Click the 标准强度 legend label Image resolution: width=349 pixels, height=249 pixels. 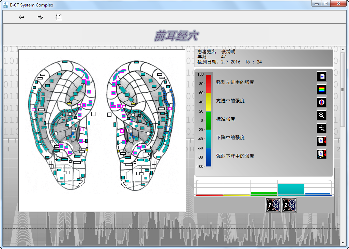pyautogui.click(x=226, y=119)
